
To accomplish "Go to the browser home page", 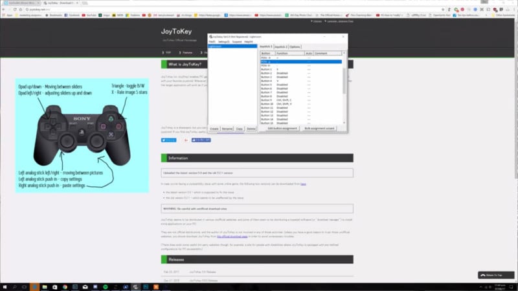I will pos(21,10).
